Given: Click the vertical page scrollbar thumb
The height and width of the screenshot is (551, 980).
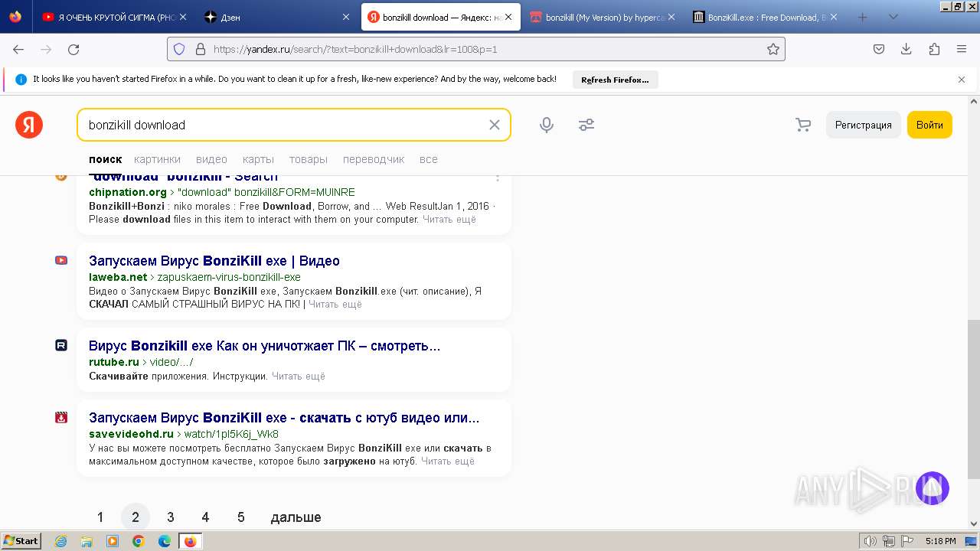Looking at the screenshot, I should click(x=973, y=398).
